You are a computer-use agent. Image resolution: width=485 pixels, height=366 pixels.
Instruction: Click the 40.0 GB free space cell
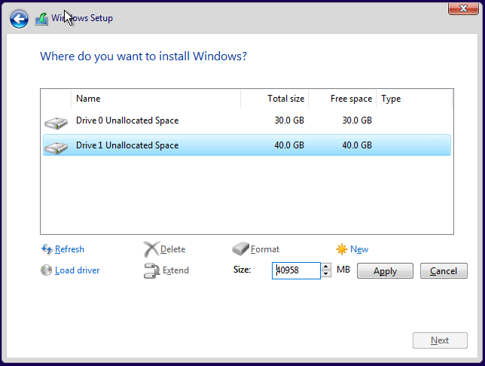[357, 145]
